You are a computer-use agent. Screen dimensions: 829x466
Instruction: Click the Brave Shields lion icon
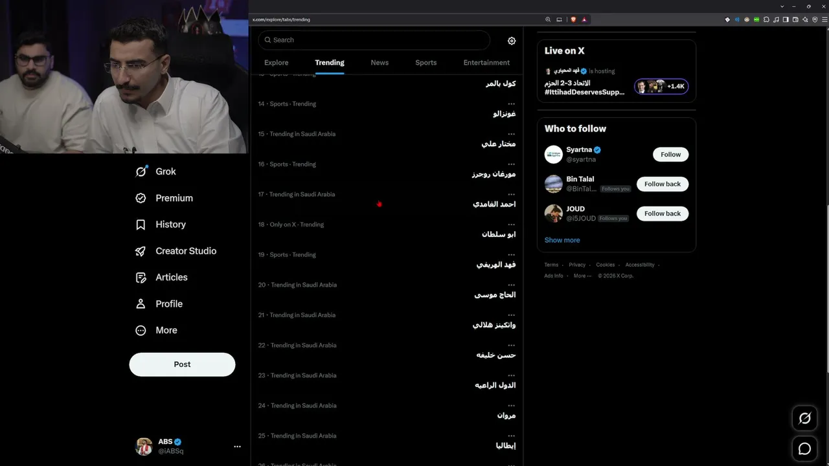point(573,19)
